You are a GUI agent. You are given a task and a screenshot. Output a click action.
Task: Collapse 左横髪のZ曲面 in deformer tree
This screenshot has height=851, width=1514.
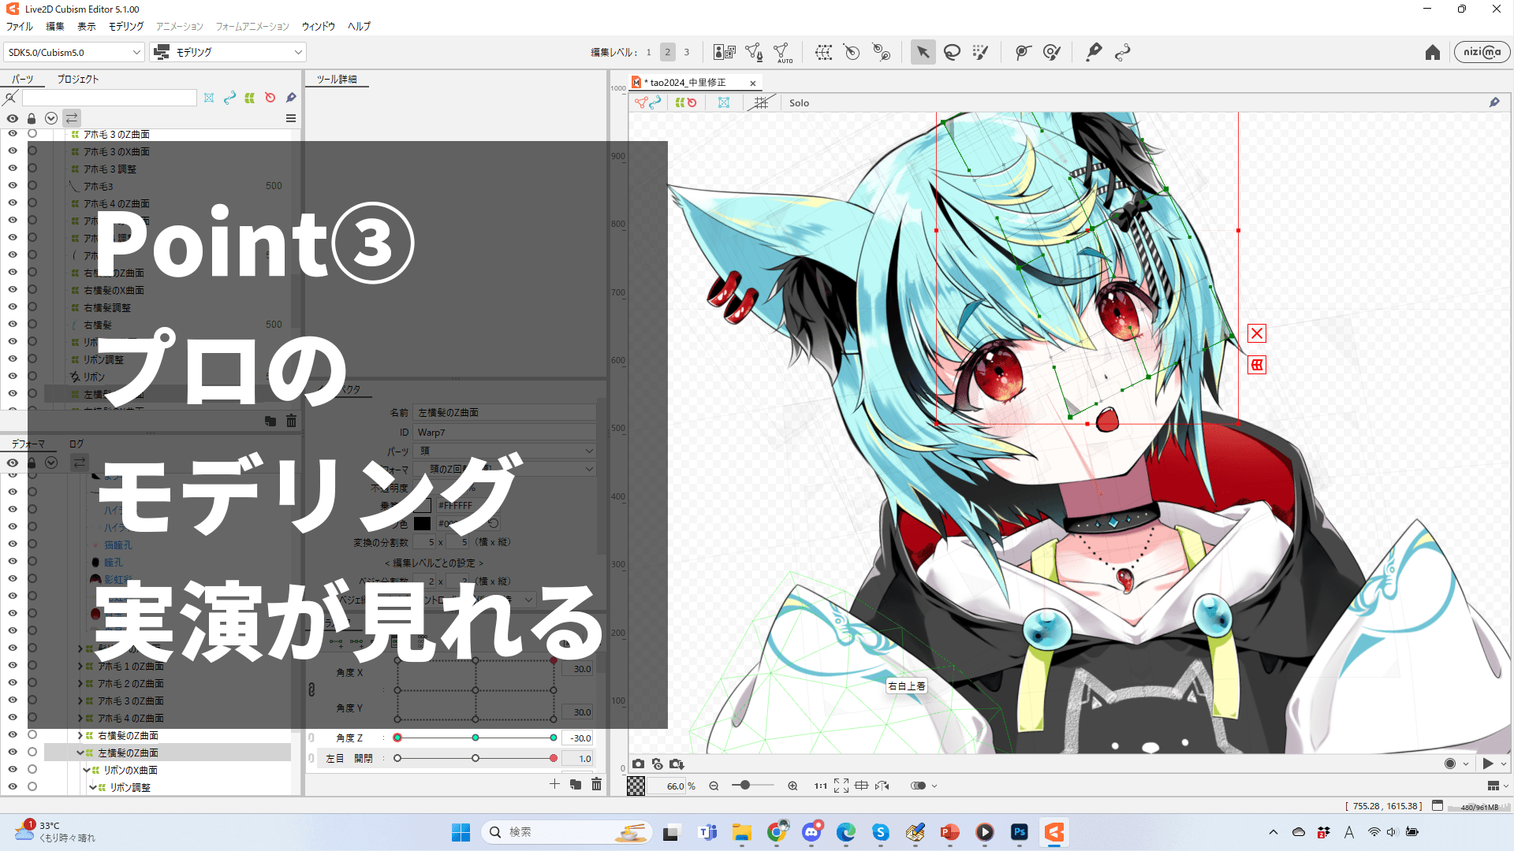click(80, 753)
